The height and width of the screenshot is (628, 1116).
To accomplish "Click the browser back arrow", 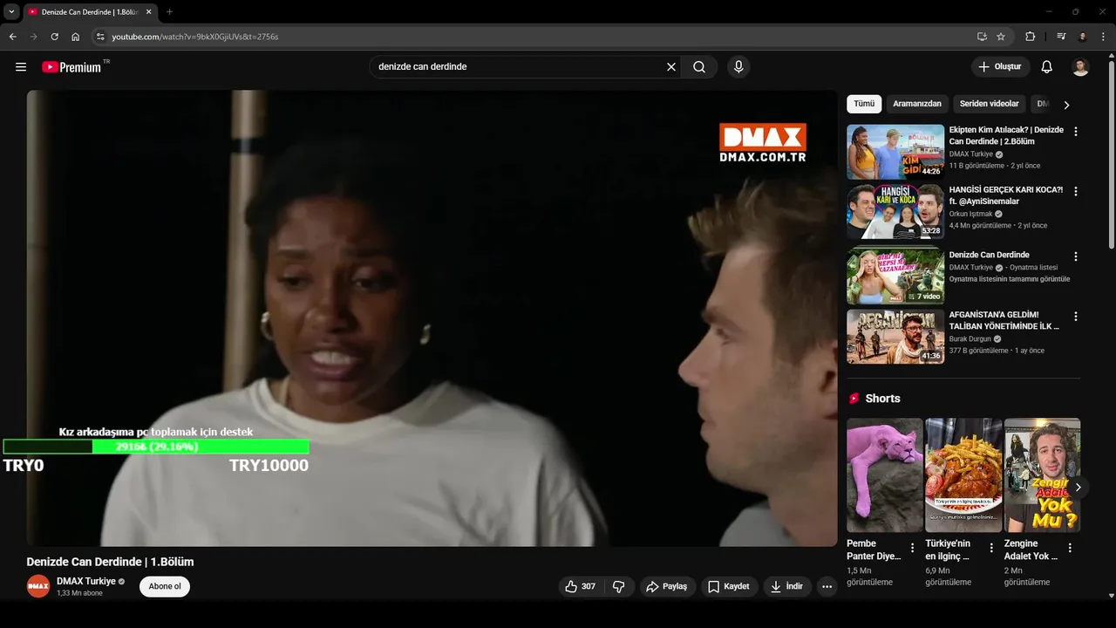I will click(12, 37).
